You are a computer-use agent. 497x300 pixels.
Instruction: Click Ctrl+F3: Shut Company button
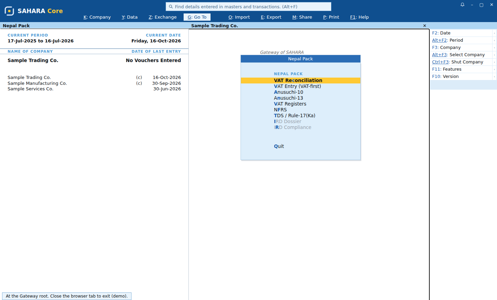tap(461, 62)
